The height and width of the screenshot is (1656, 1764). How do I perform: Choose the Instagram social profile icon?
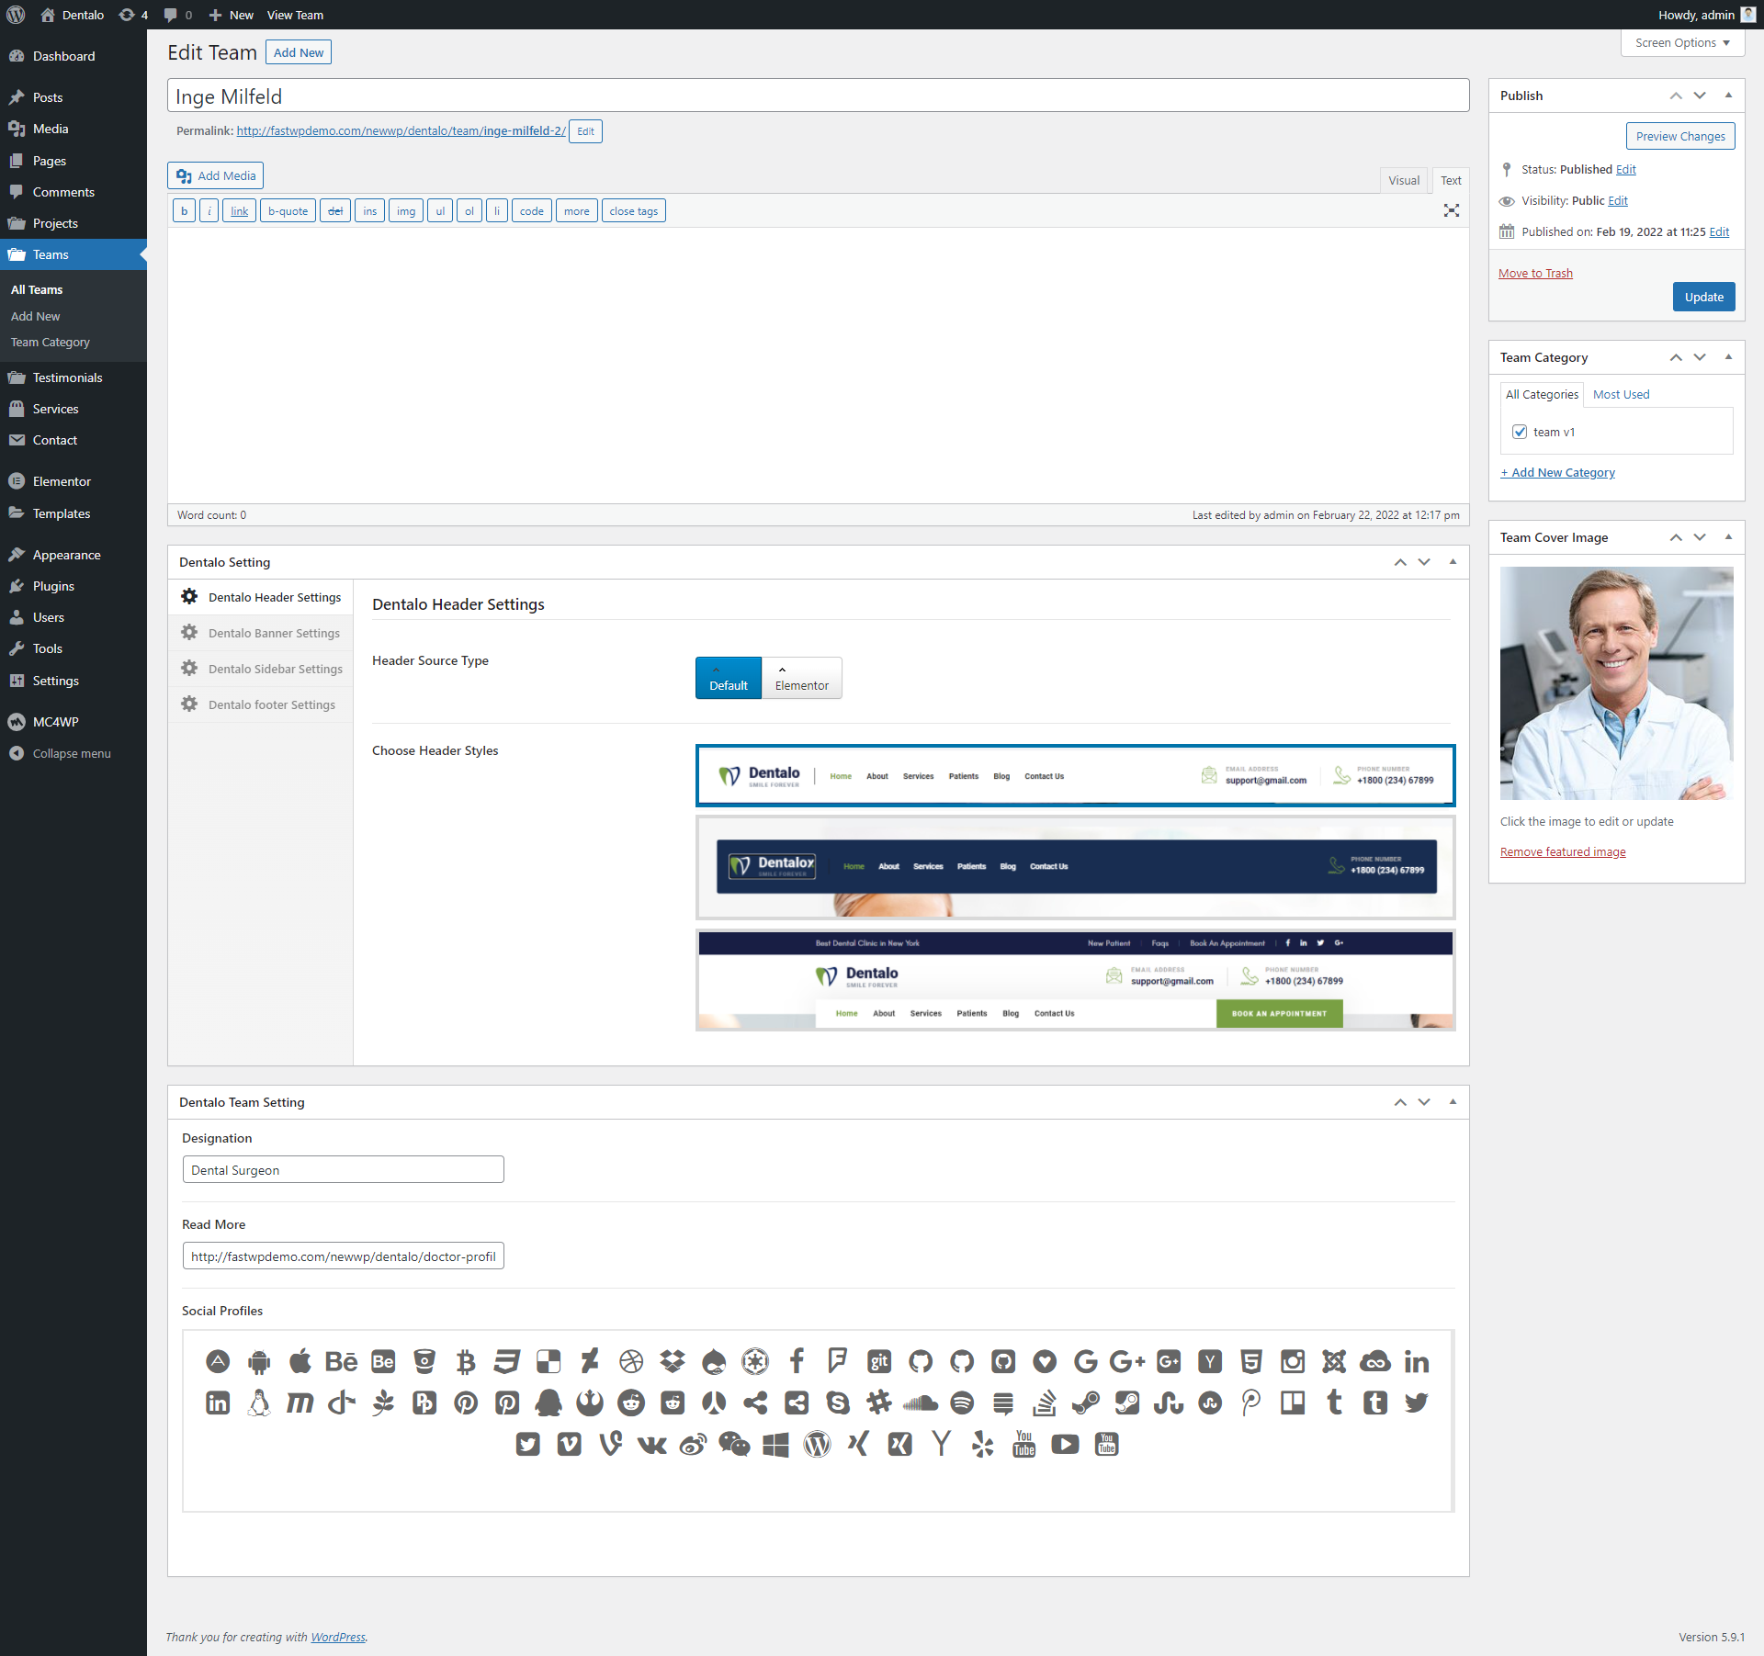1292,1361
